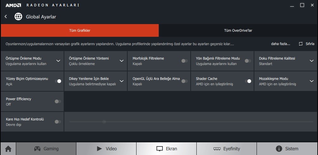Click the 'Standart' texture quality value
Screen dimensions: 318x155
pyautogui.click(x=265, y=64)
